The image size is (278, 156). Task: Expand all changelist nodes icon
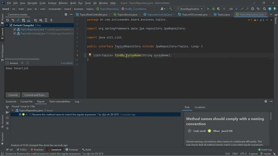(x=46, y=20)
